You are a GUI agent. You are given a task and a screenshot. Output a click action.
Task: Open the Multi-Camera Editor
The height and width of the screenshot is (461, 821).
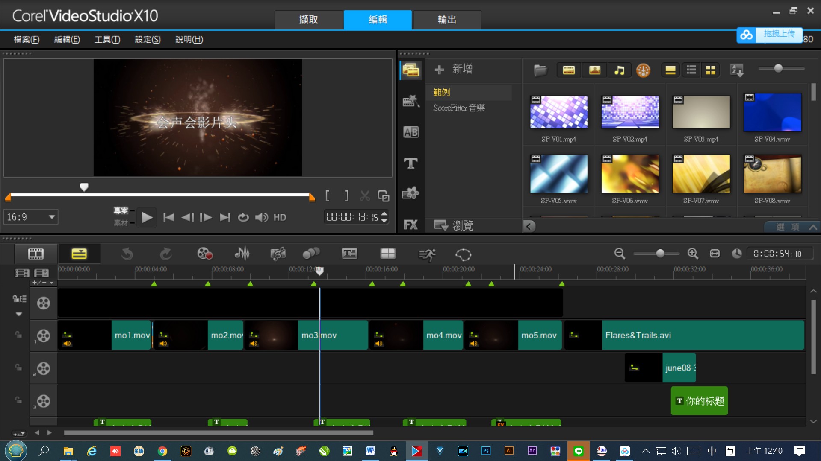(x=388, y=254)
